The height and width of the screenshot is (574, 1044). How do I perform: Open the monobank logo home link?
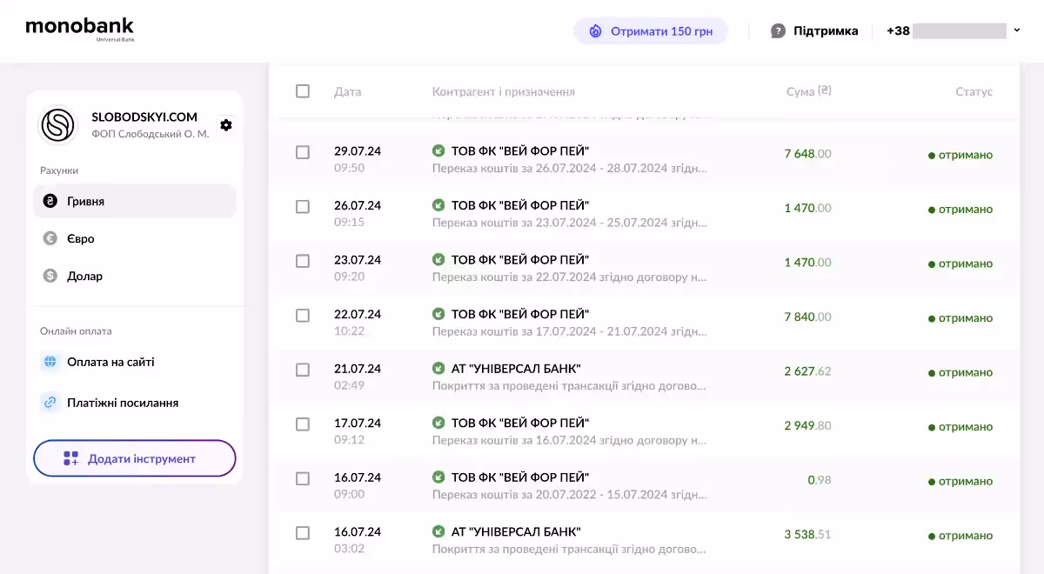pos(80,30)
